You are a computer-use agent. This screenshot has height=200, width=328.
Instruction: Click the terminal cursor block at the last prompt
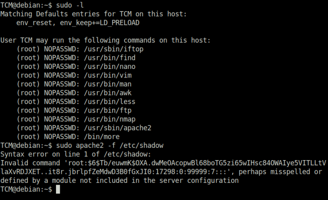point(58,189)
